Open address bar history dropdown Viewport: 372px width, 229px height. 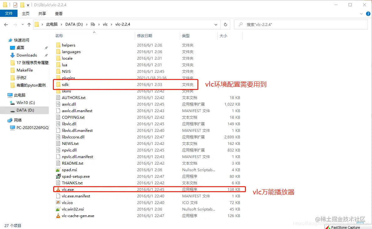[216, 24]
